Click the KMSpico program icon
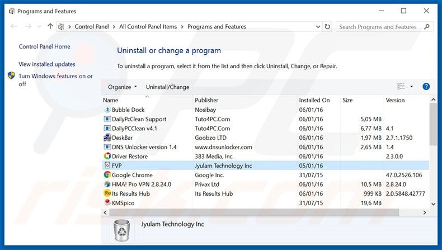442x250 pixels. pos(107,202)
